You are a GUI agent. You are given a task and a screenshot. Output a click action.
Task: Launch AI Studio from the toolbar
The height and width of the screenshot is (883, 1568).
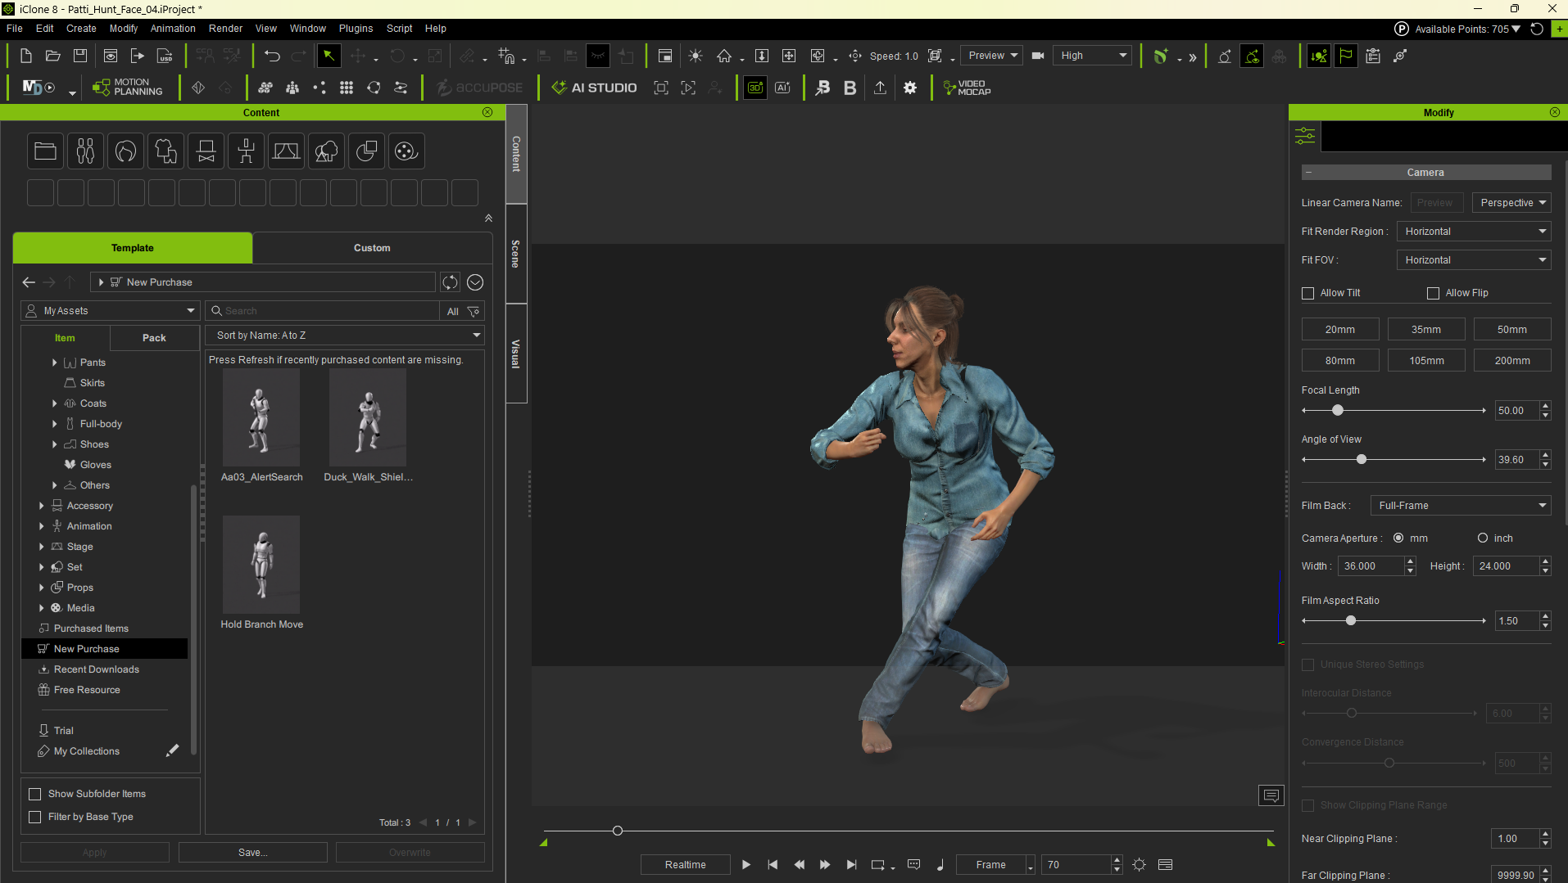[x=594, y=88]
